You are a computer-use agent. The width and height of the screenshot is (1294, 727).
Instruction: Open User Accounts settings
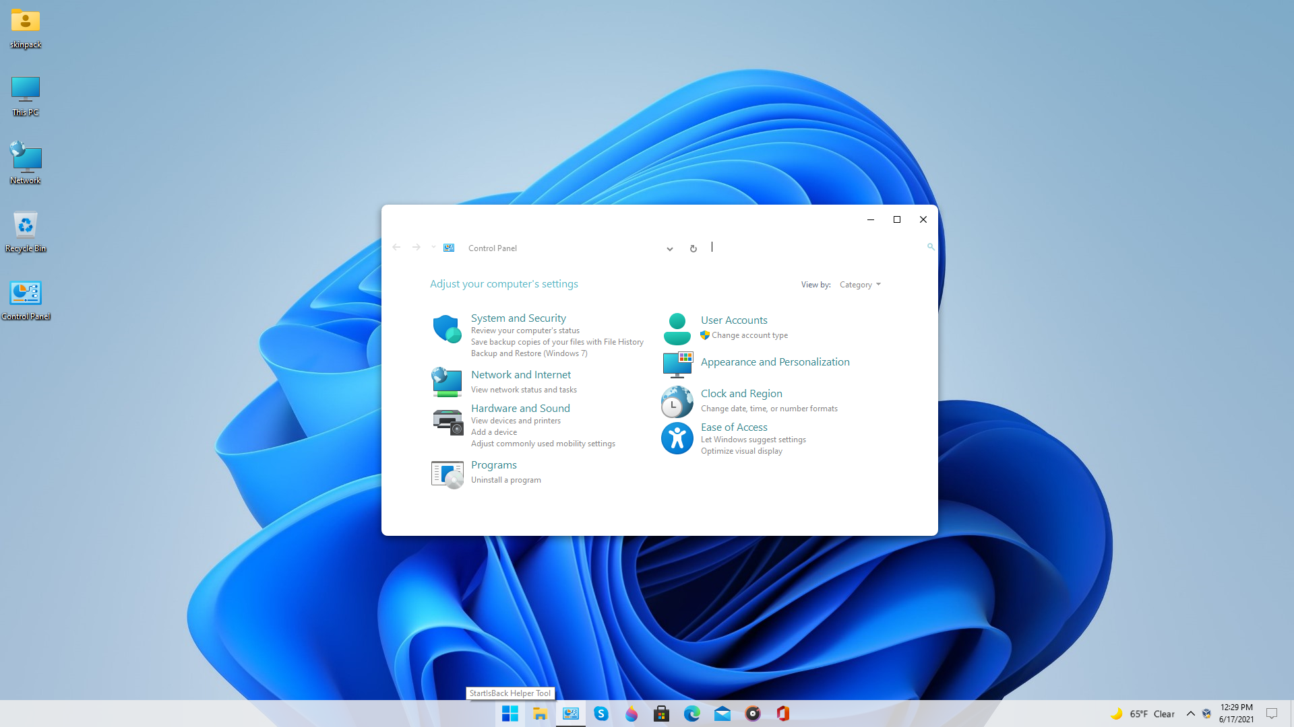point(734,320)
